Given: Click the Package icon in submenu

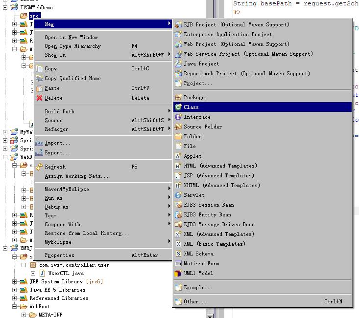Looking at the screenshot, I should [178, 98].
